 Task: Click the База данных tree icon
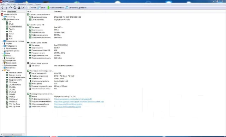point(5,68)
